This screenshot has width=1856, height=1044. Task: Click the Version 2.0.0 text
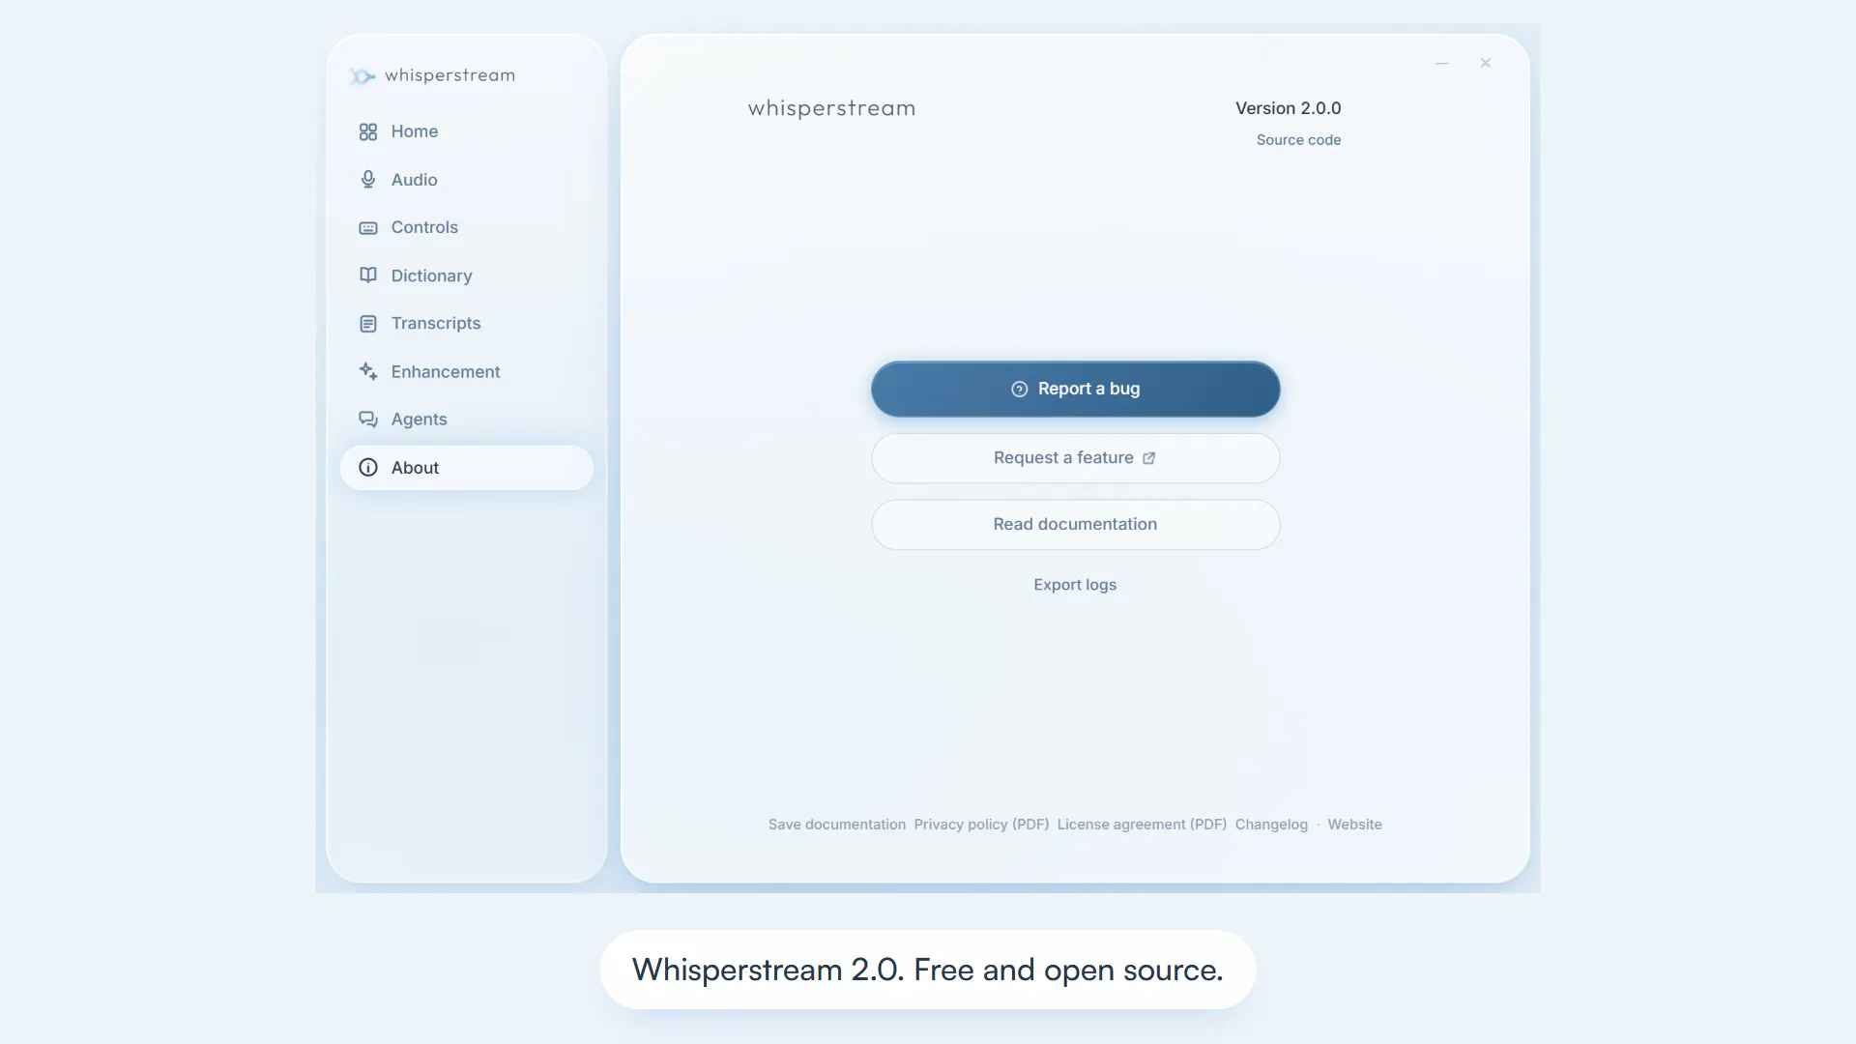pos(1288,108)
